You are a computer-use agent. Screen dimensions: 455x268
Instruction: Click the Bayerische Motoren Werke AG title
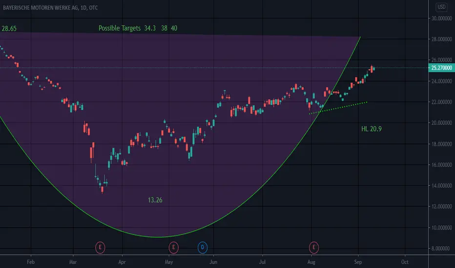pyautogui.click(x=50, y=8)
